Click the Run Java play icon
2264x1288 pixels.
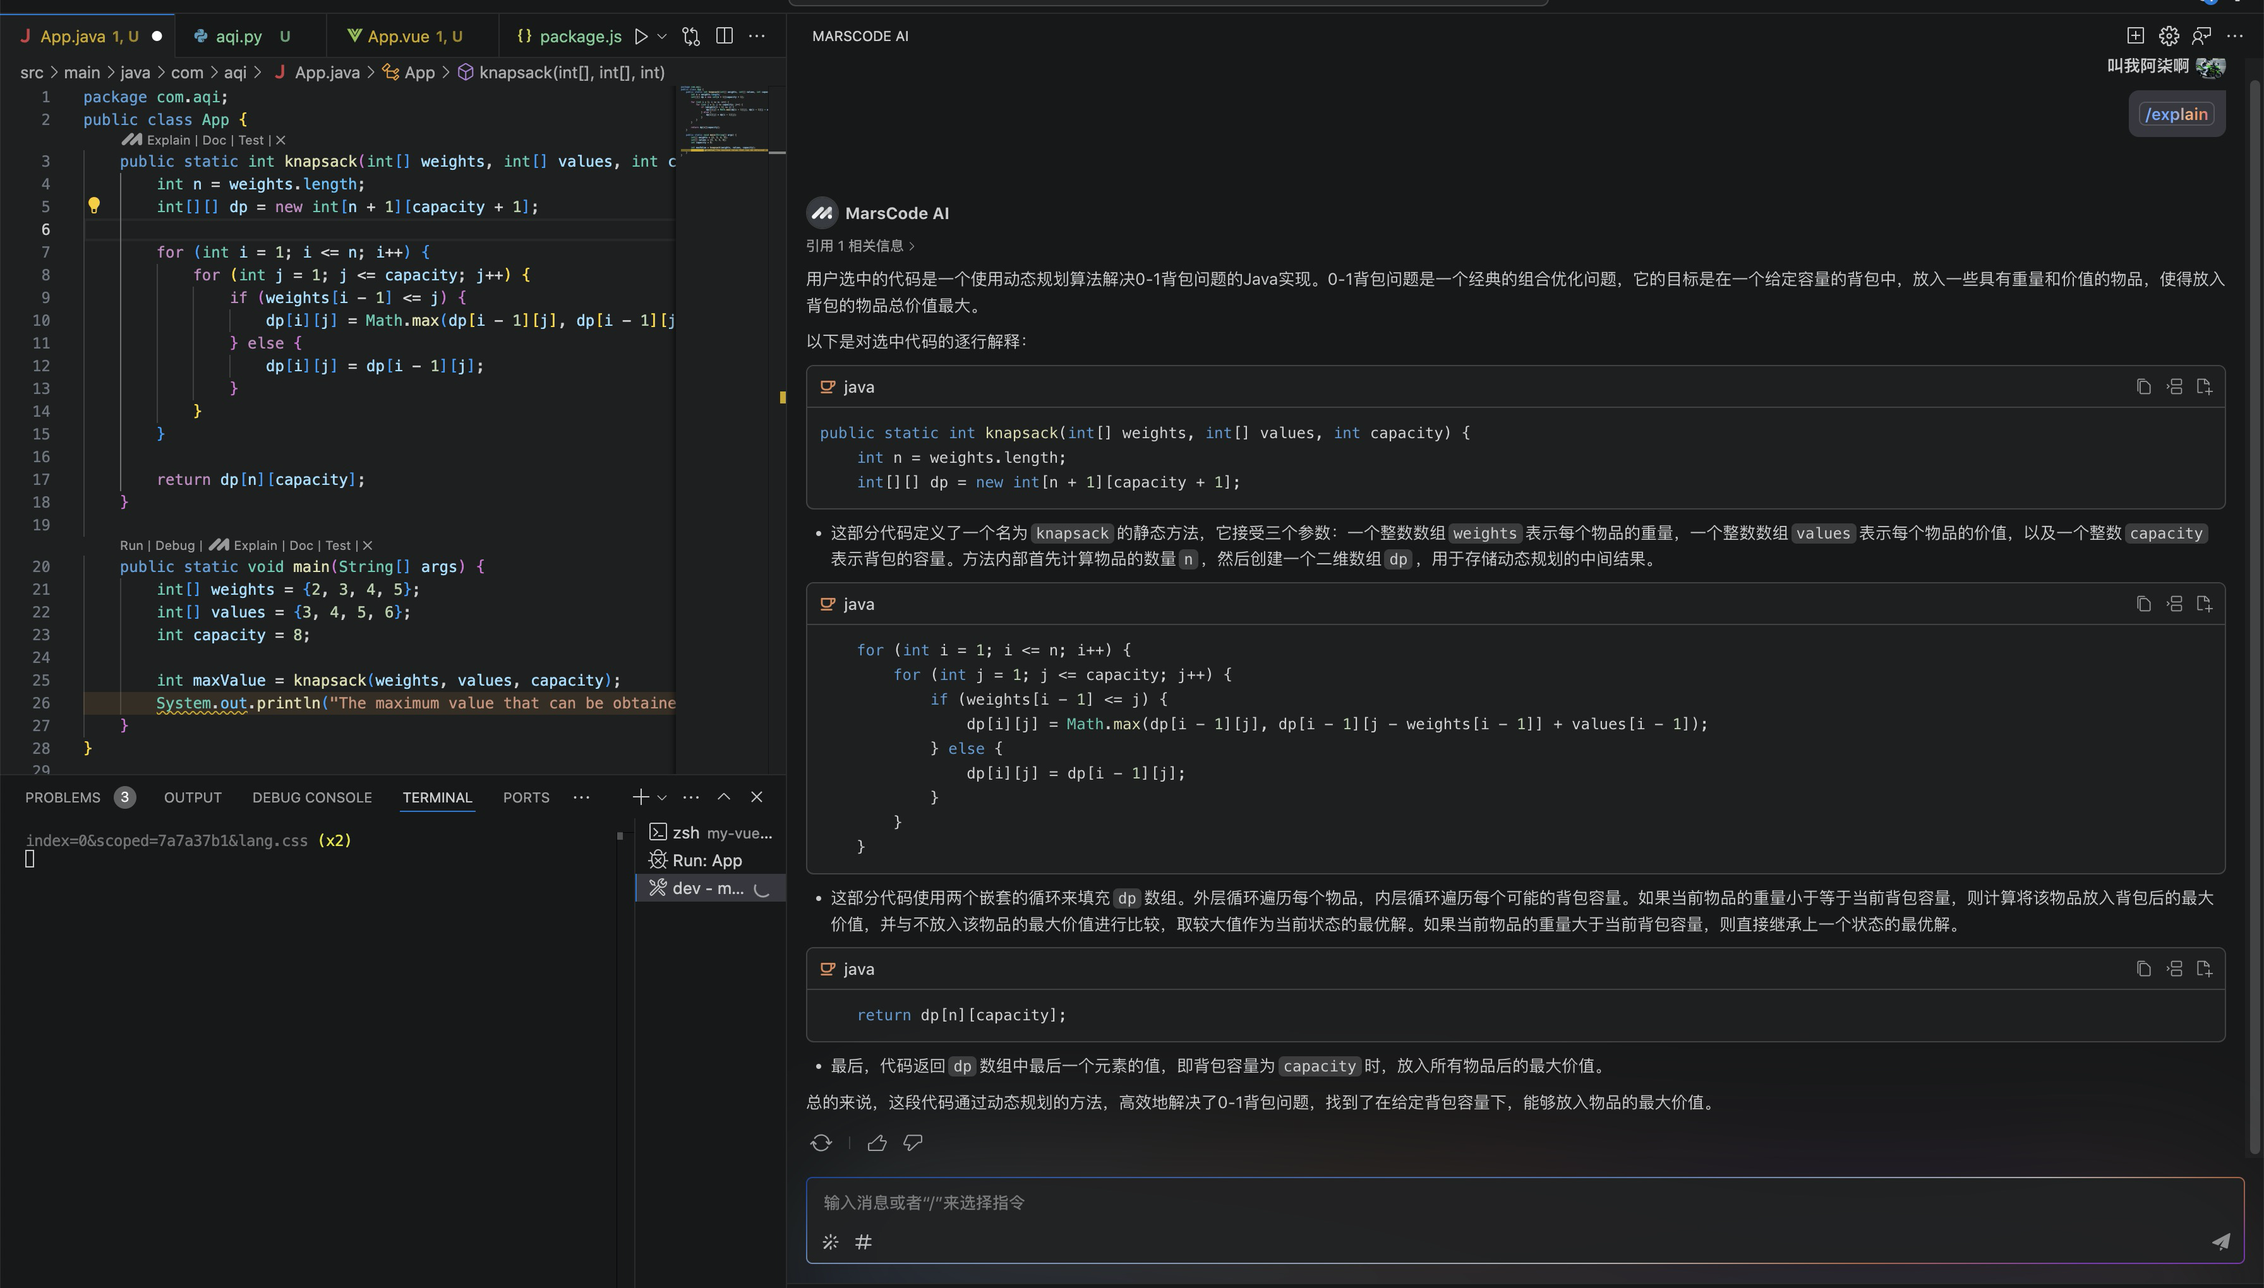click(x=642, y=36)
